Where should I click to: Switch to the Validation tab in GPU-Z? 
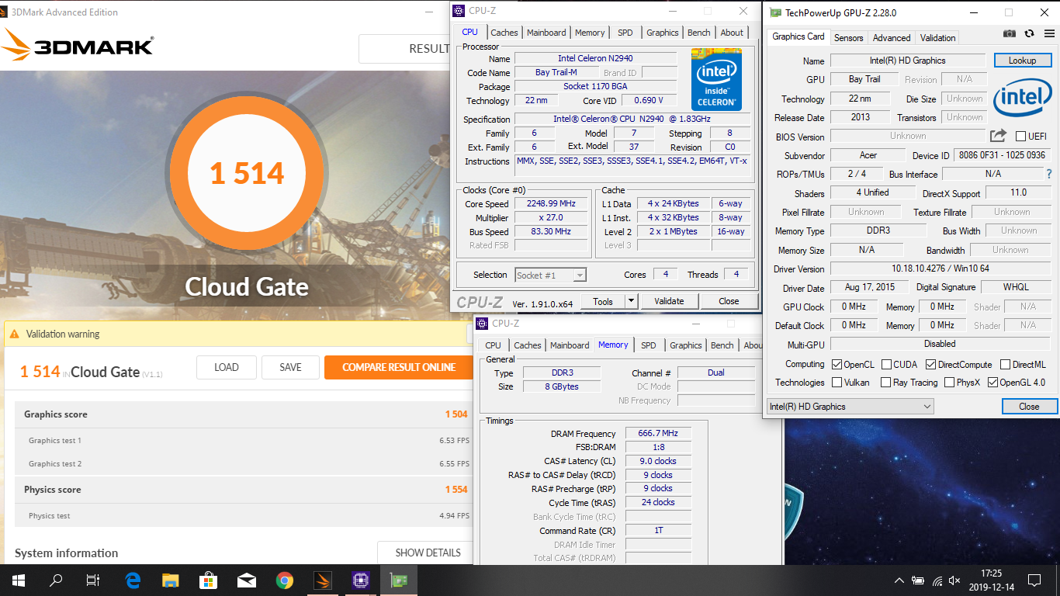click(x=937, y=37)
